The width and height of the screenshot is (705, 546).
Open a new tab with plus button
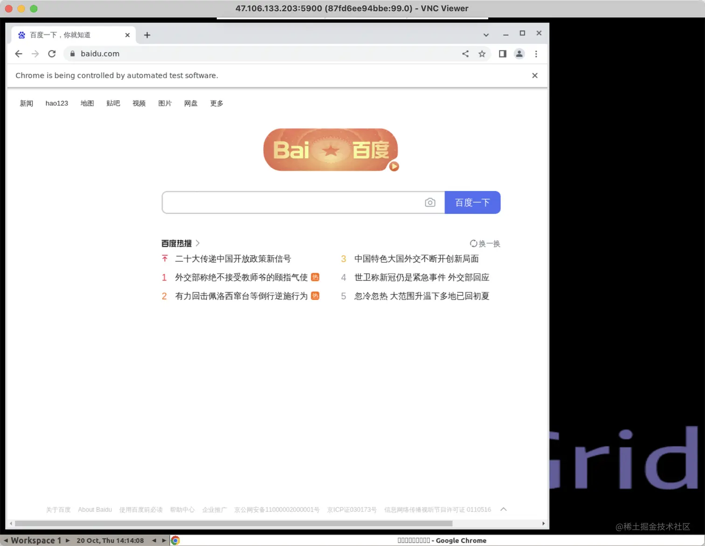coord(147,35)
